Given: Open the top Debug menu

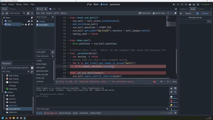Looking at the screenshot, I should coord(19,4).
